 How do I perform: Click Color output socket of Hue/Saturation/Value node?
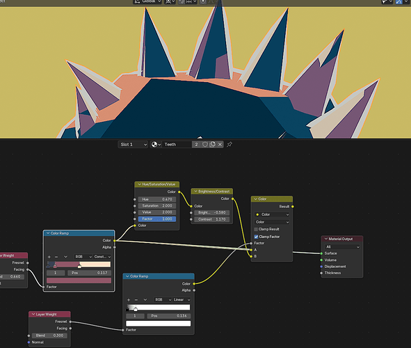pos(179,192)
